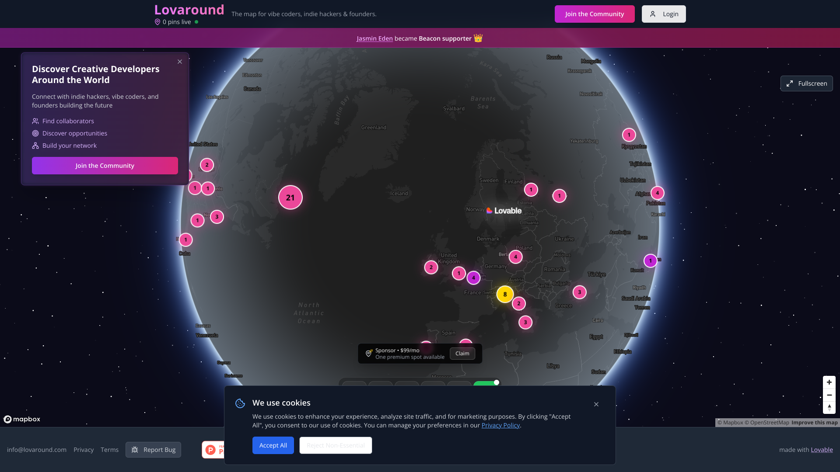The height and width of the screenshot is (472, 840).
Task: Enter Fullscreen mode
Action: click(806, 83)
